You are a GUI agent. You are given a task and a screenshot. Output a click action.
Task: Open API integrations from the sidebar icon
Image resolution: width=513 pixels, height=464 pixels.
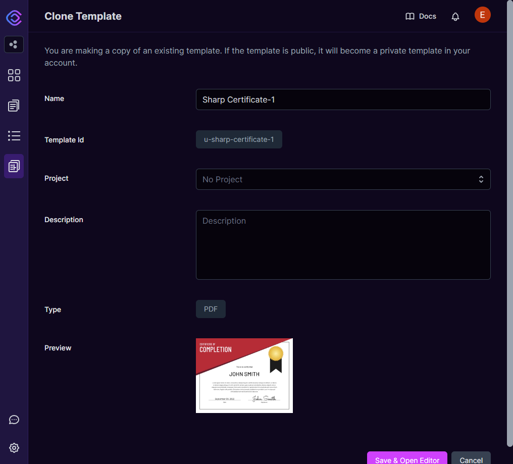pyautogui.click(x=14, y=44)
